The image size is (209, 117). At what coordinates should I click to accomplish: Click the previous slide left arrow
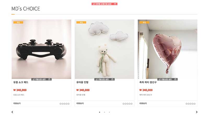coord(12,112)
